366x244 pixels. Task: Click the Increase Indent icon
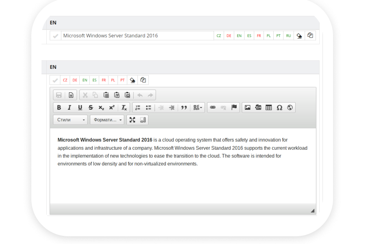pos(172,107)
